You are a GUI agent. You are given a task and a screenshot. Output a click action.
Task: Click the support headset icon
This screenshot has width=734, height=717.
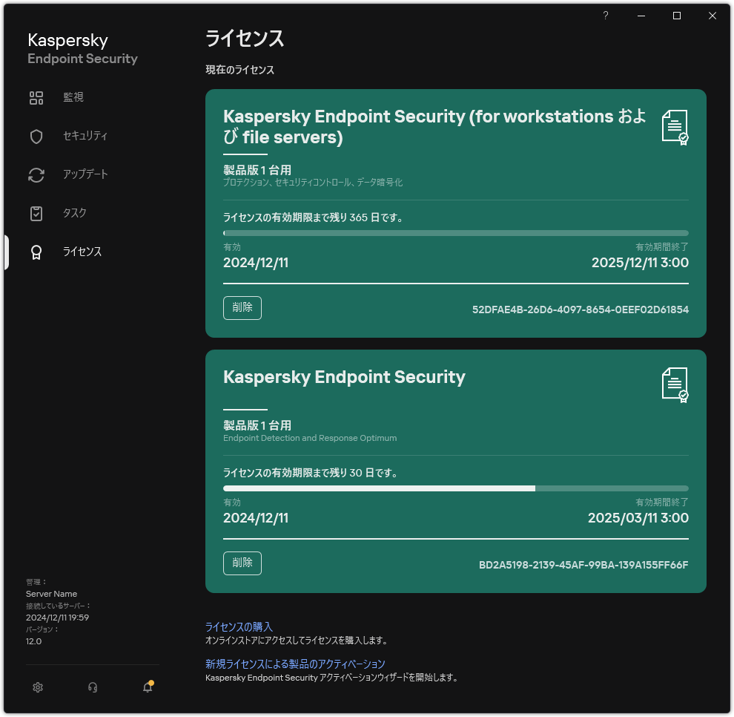tap(93, 687)
